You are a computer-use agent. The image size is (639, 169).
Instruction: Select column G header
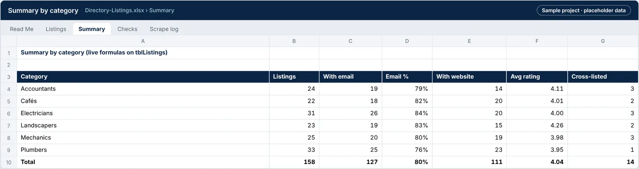tap(603, 41)
